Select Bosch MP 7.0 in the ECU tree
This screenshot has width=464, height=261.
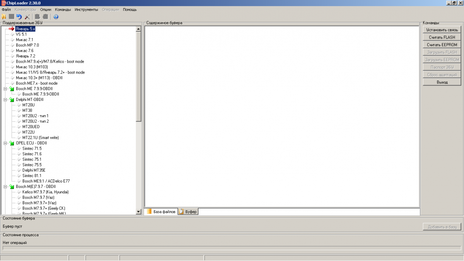coord(27,45)
